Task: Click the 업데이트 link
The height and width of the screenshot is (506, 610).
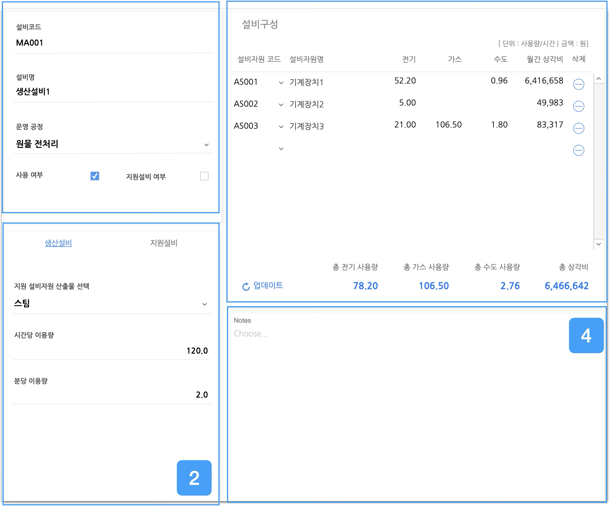Action: (x=268, y=285)
